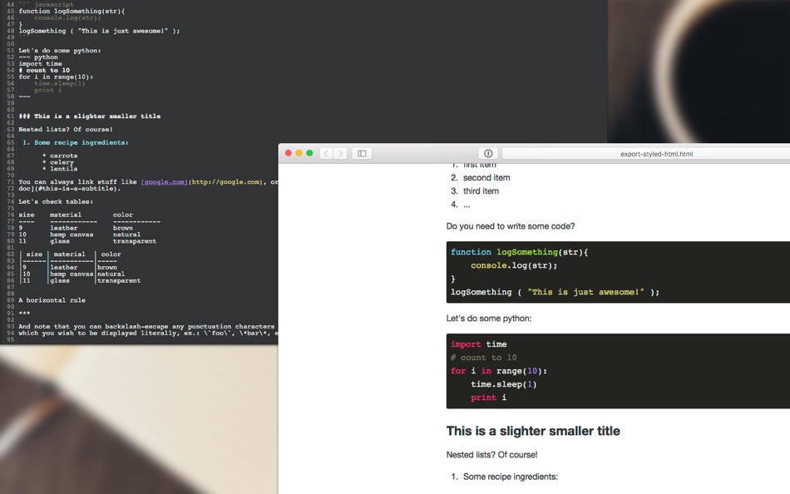Click 'transparent' in the piped editor table

[x=119, y=281]
